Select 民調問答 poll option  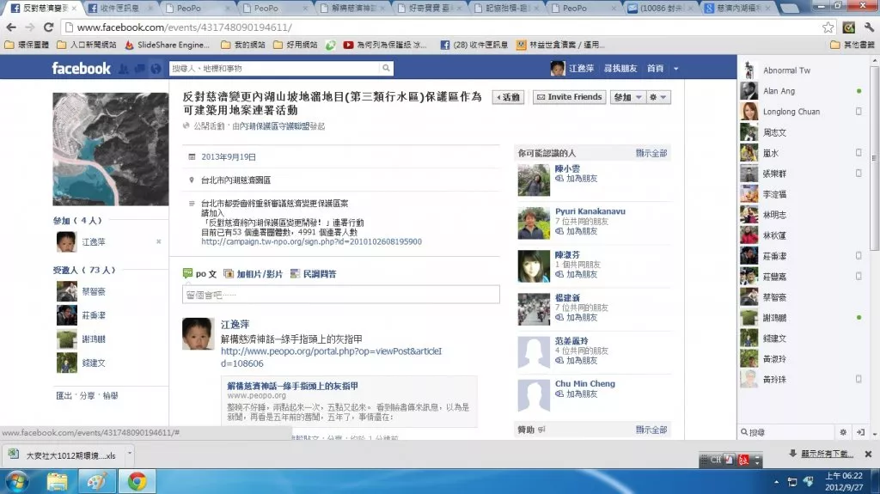(x=313, y=274)
